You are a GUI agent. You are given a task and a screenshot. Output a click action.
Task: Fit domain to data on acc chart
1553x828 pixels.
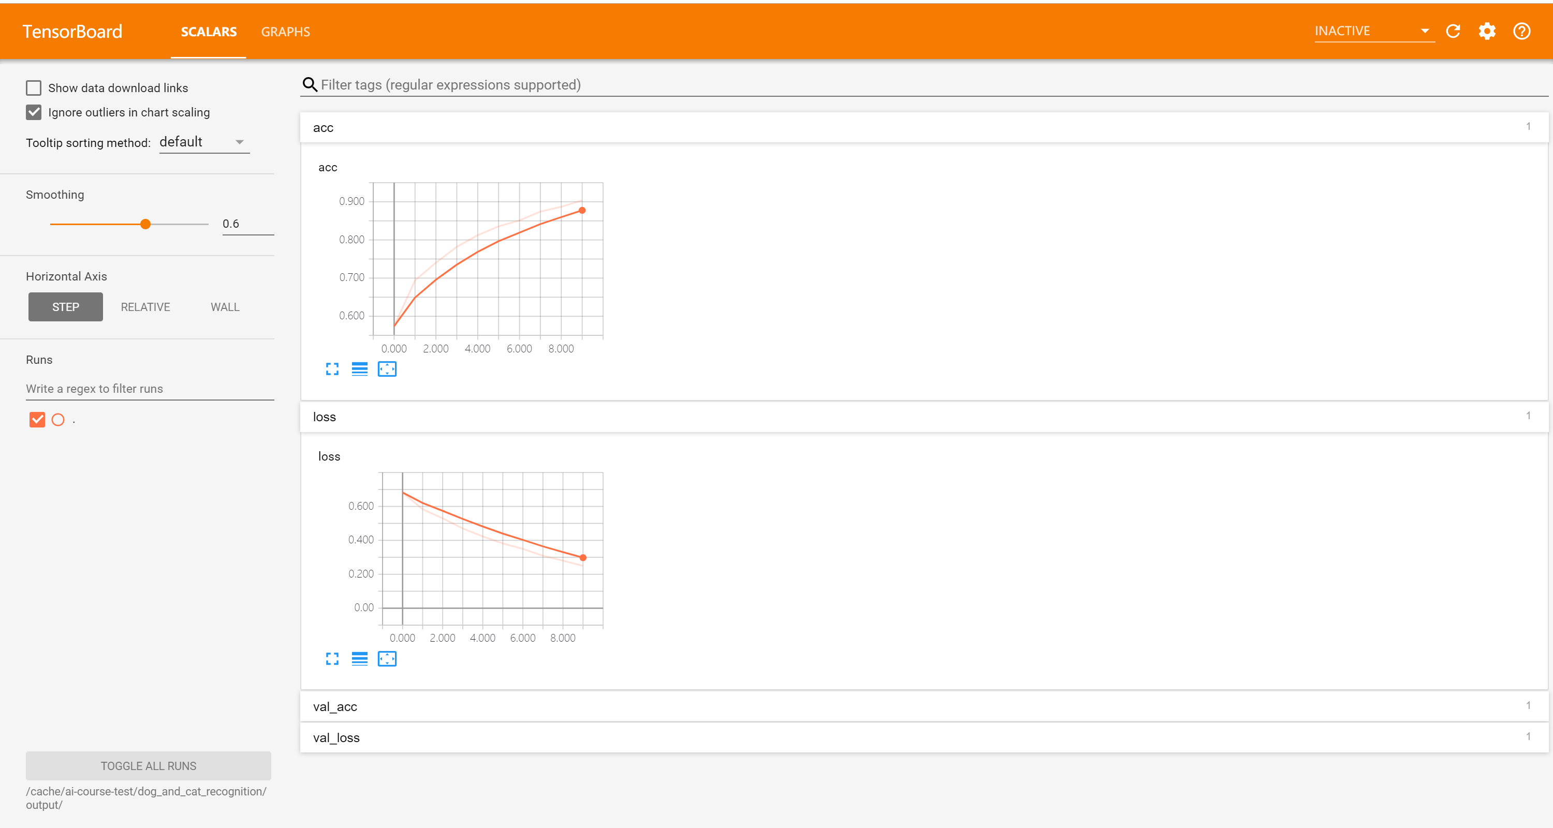pyautogui.click(x=387, y=369)
